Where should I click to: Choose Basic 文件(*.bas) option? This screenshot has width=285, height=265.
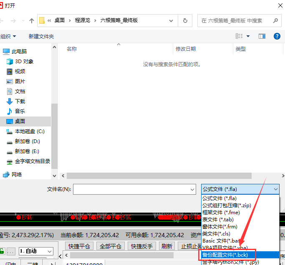[240, 241]
